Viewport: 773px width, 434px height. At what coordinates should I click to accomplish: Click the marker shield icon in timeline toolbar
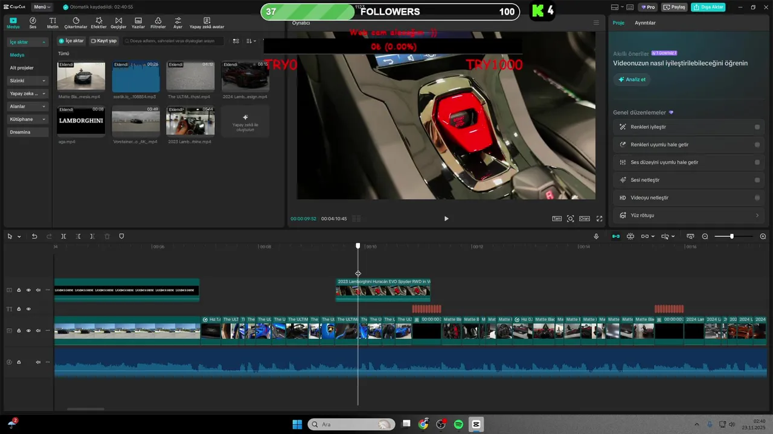[121, 236]
